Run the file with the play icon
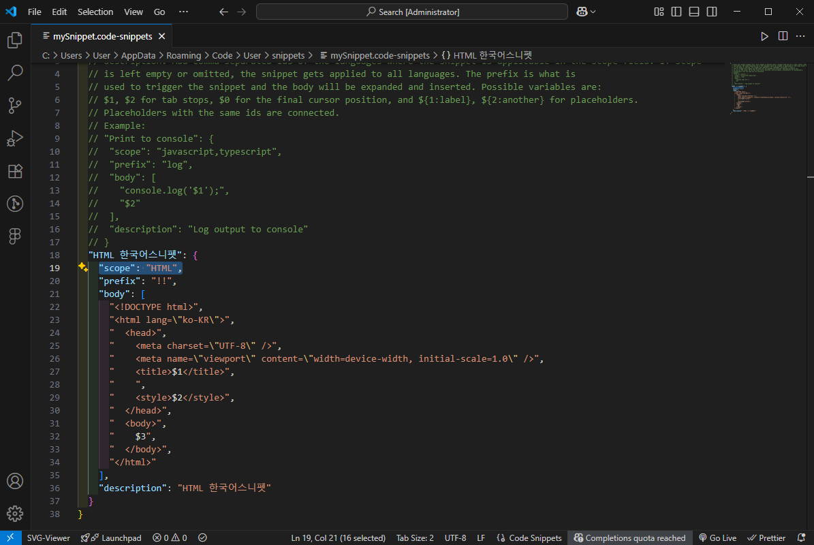Screen dimensions: 814x545 [x=764, y=36]
